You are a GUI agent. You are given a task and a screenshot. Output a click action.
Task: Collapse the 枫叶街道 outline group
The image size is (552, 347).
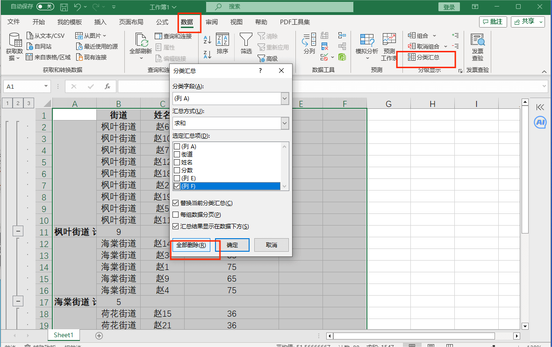[x=18, y=231]
